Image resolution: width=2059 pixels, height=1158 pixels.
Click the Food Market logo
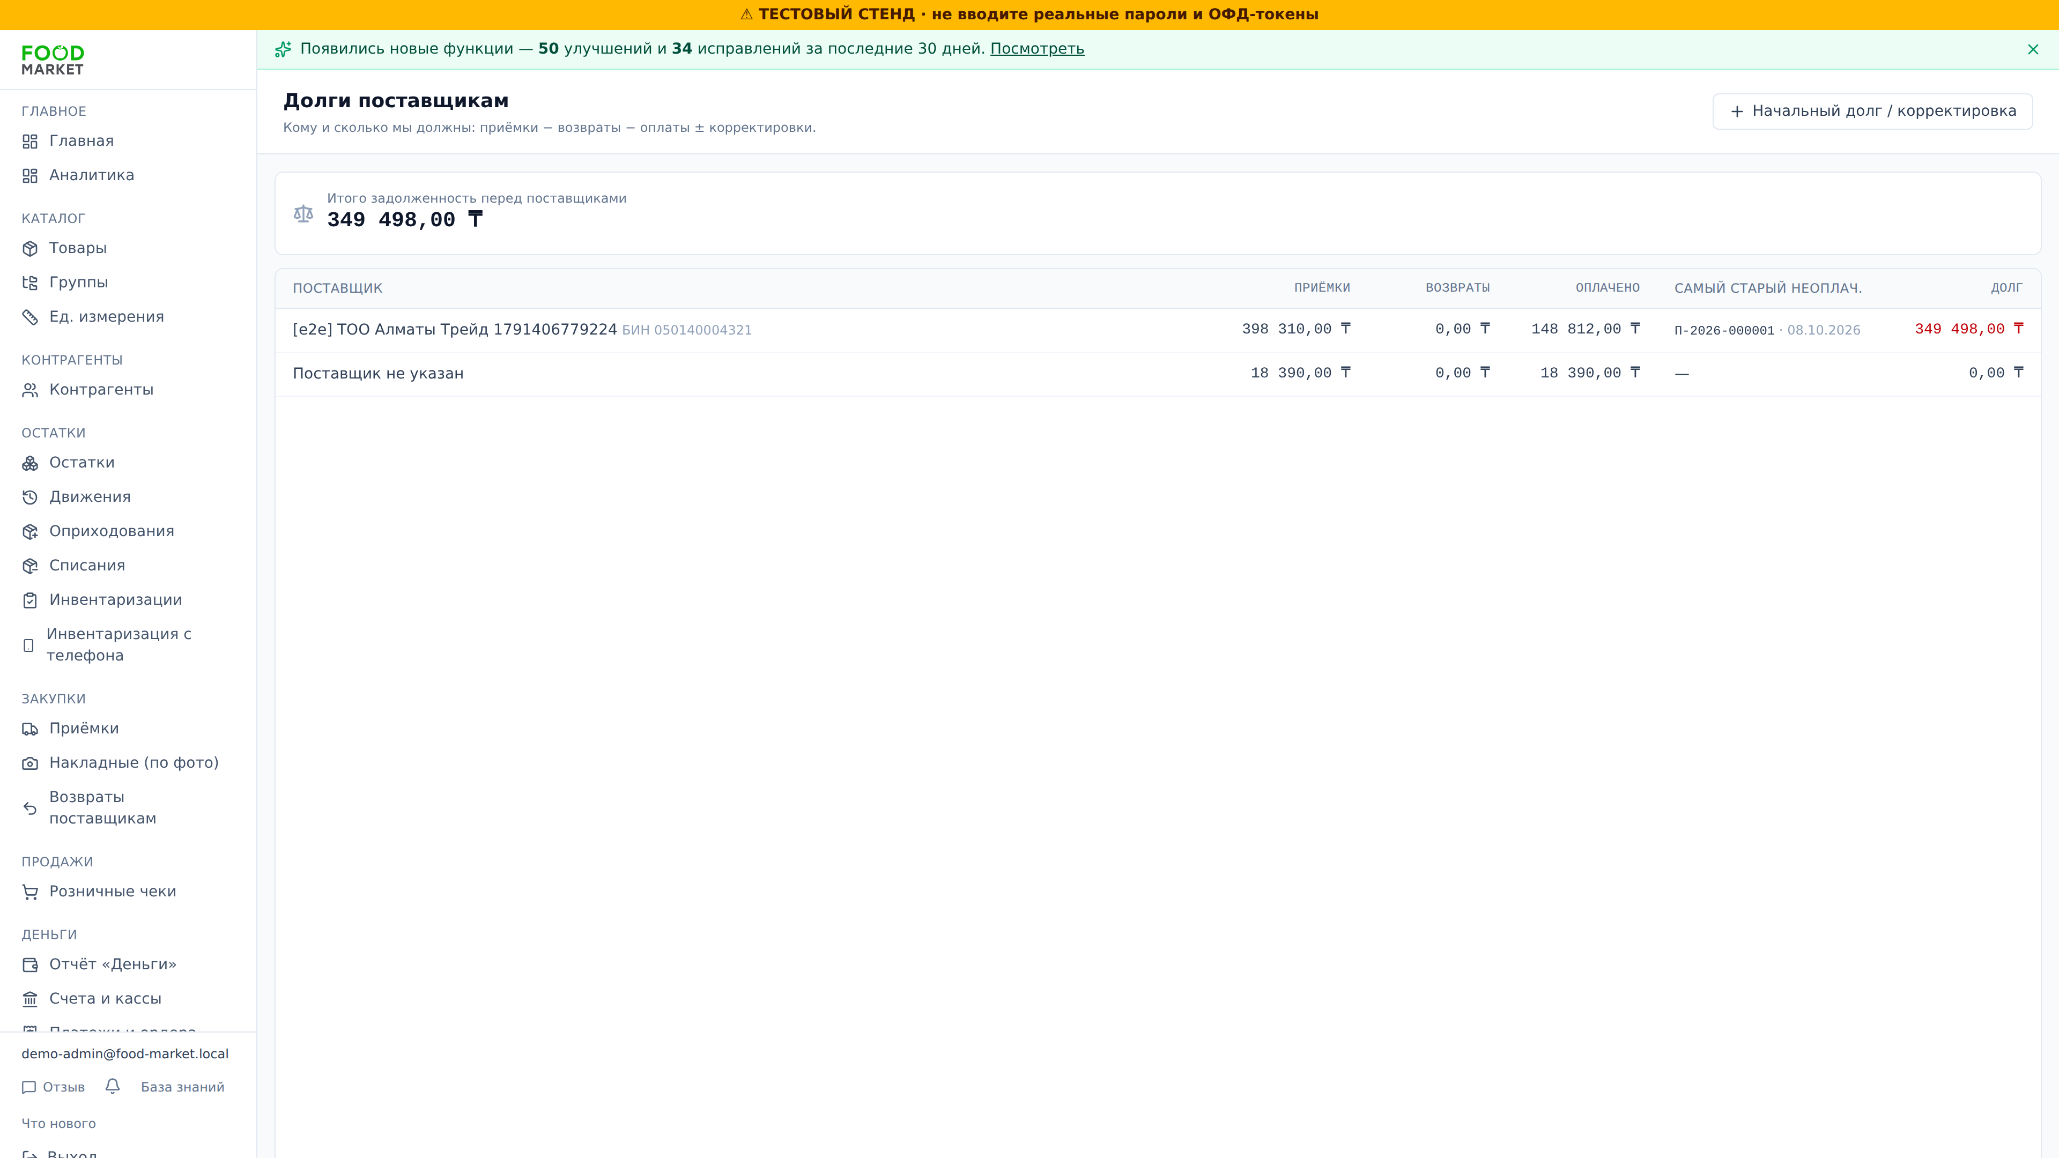(x=53, y=60)
